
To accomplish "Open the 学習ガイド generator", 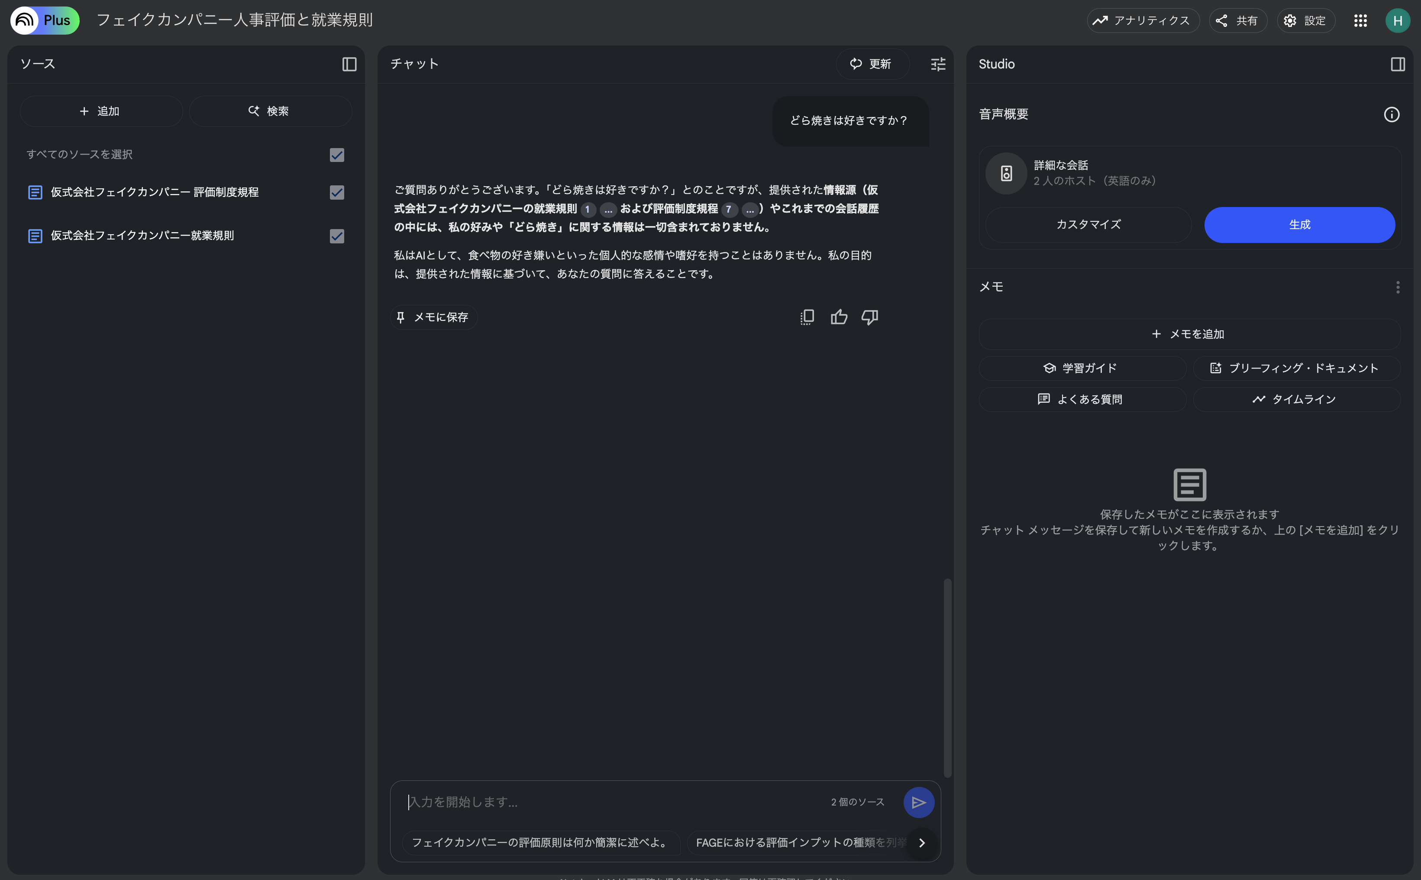I will [x=1081, y=368].
